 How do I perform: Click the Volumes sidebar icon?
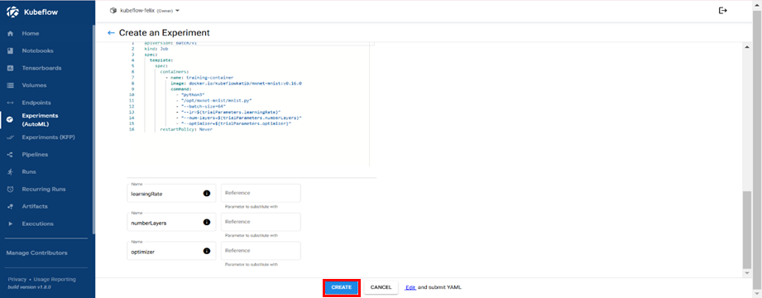pyautogui.click(x=10, y=85)
